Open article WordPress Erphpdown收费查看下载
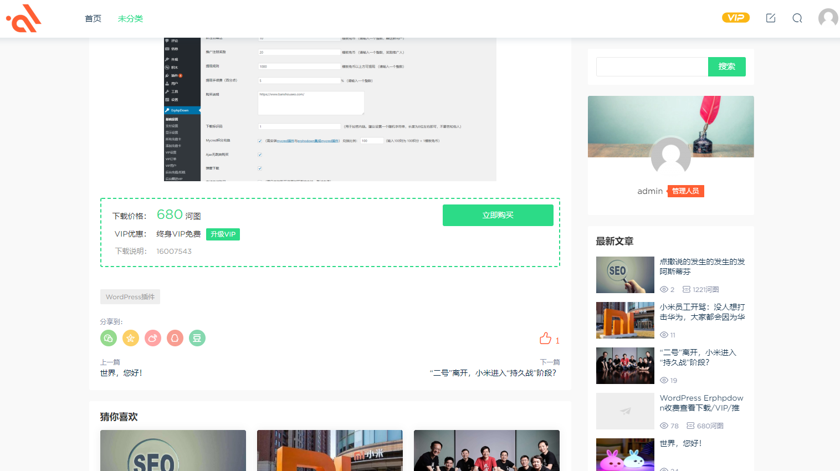This screenshot has width=840, height=471. tap(701, 403)
